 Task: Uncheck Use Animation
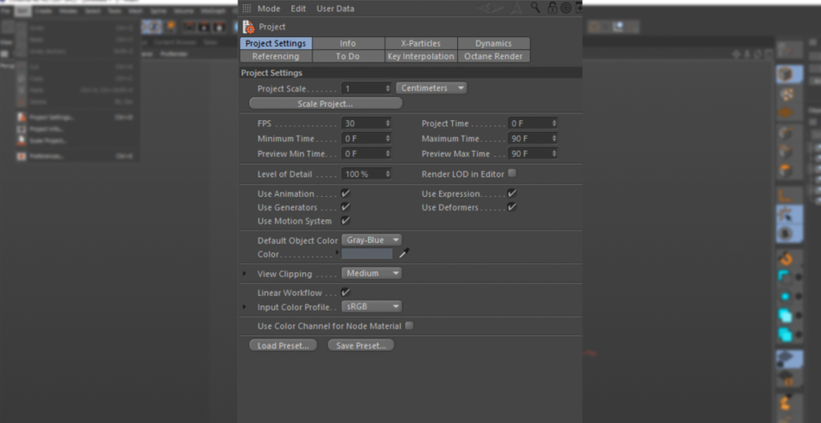(x=346, y=193)
